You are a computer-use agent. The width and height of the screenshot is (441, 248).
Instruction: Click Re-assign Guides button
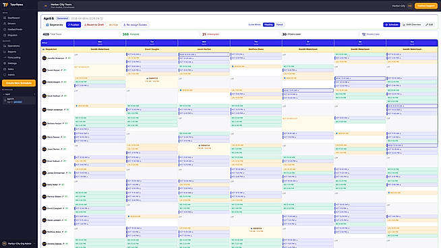(x=135, y=25)
